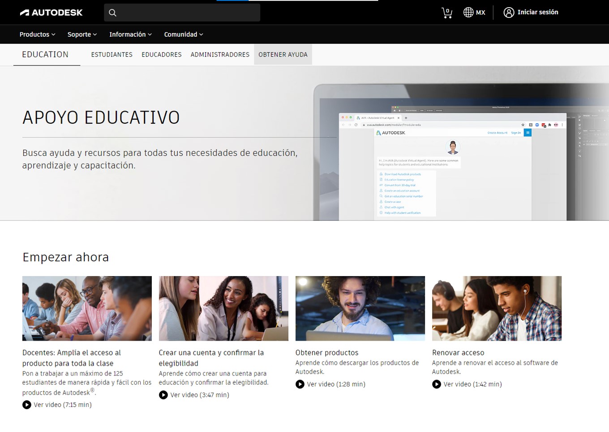Viewport: 609px width, 432px height.
Task: Open the 'Renovar acceso' title link
Action: click(x=458, y=353)
